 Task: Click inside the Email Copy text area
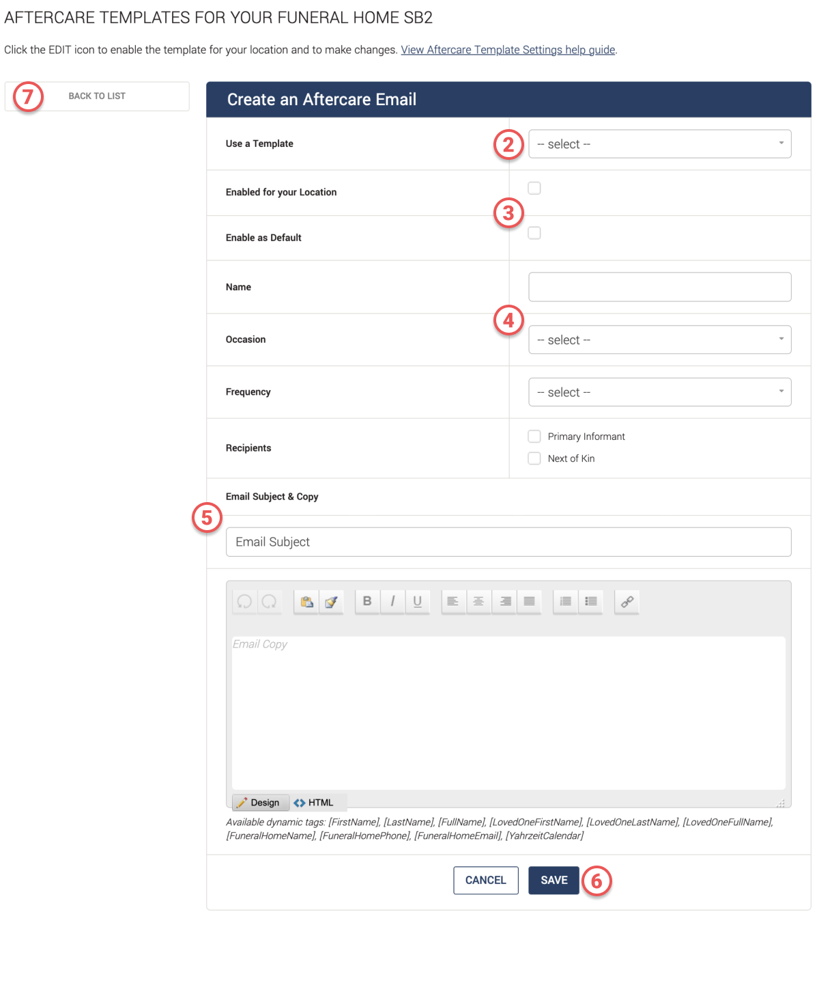click(x=508, y=713)
